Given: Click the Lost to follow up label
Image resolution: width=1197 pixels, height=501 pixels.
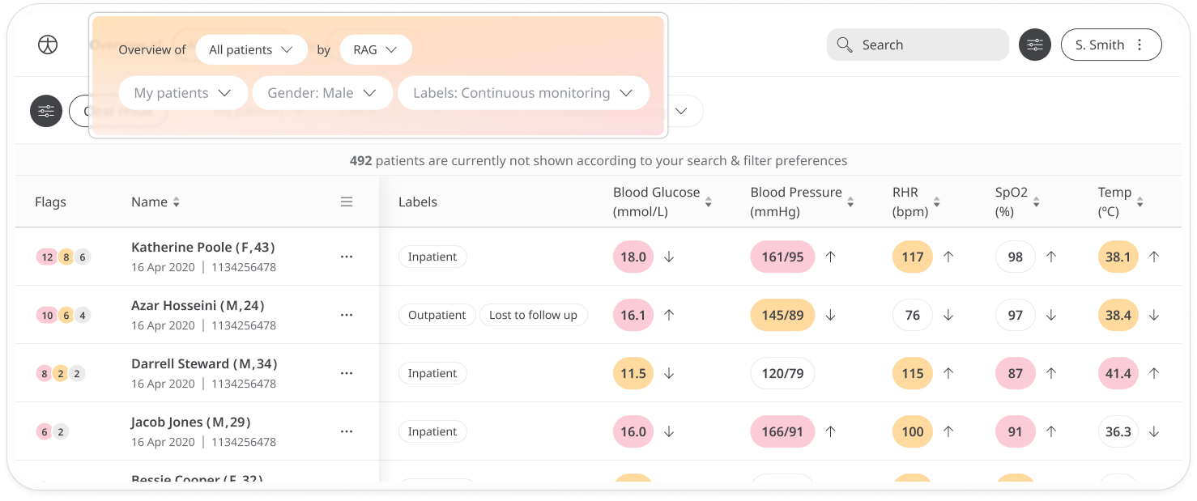Looking at the screenshot, I should (x=533, y=315).
